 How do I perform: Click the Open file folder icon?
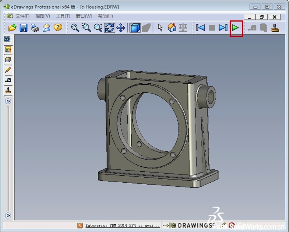12,28
